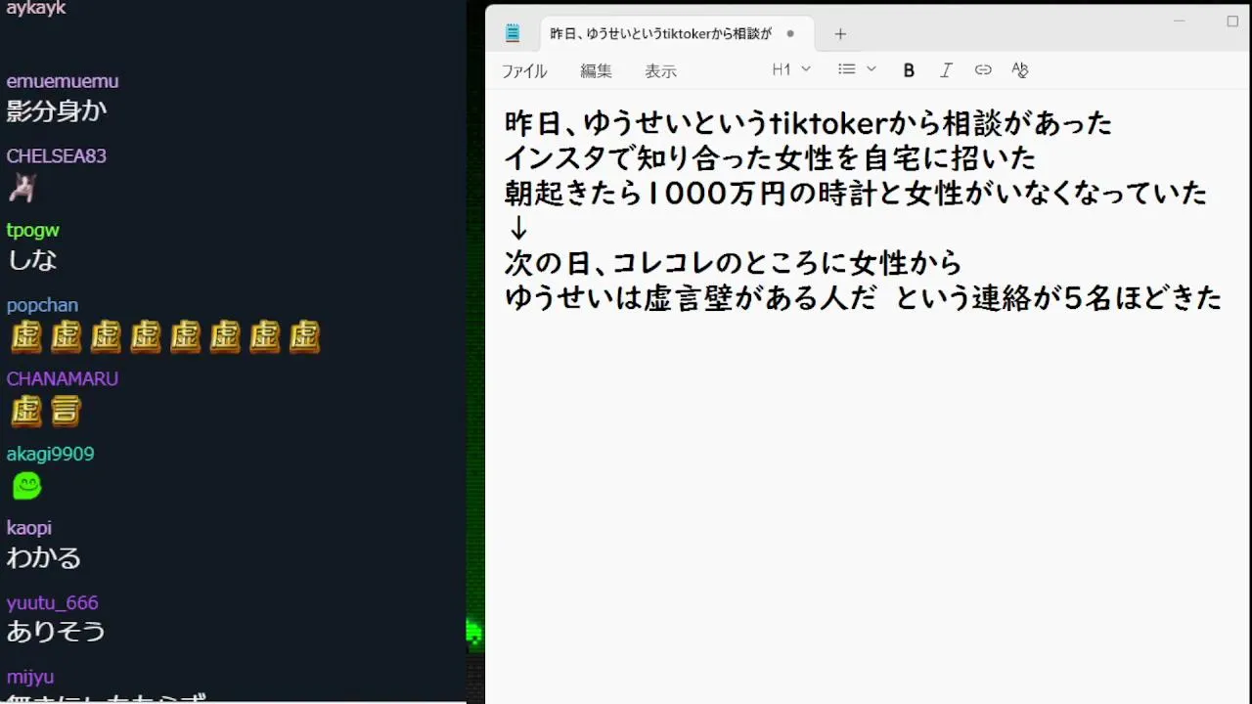Screen dimensions: 1252x704
Task: Click the chat message 影分身か
Action: pyautogui.click(x=56, y=111)
